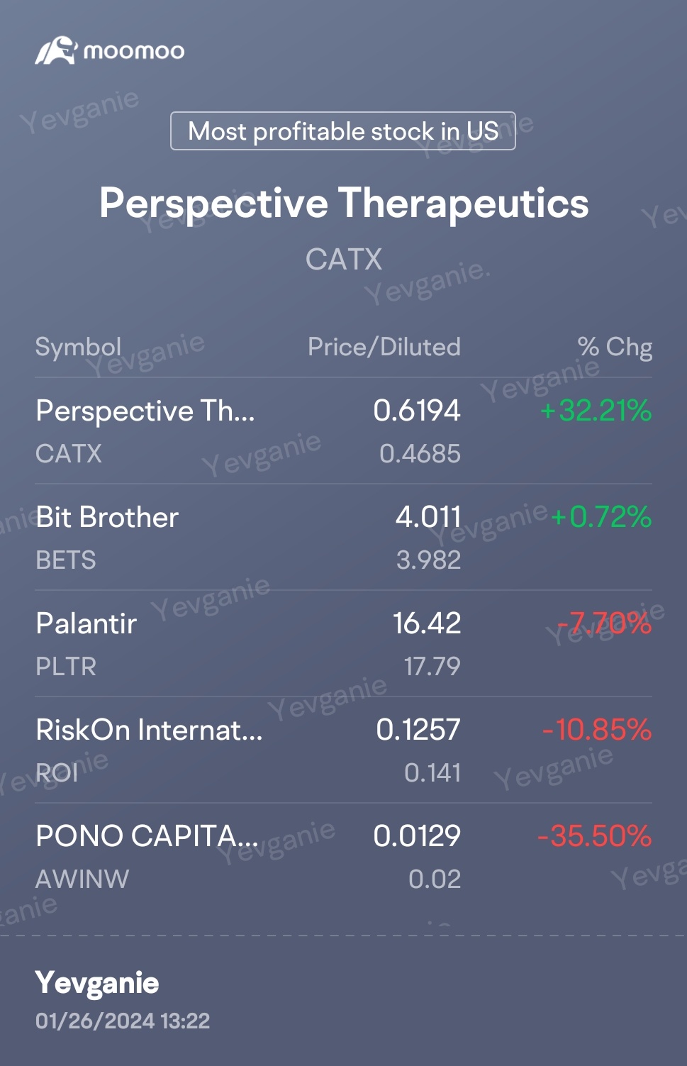The image size is (687, 1066).
Task: Open the Perspective Th... stock row
Action: pos(344,431)
